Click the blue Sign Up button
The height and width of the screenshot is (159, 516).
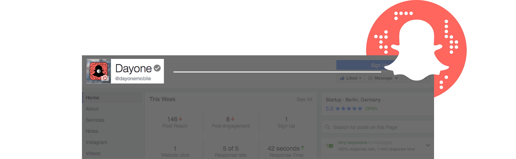pyautogui.click(x=367, y=65)
